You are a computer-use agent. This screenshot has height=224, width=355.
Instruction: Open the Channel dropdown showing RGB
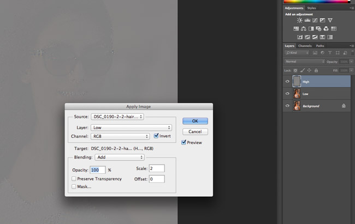pyautogui.click(x=120, y=136)
